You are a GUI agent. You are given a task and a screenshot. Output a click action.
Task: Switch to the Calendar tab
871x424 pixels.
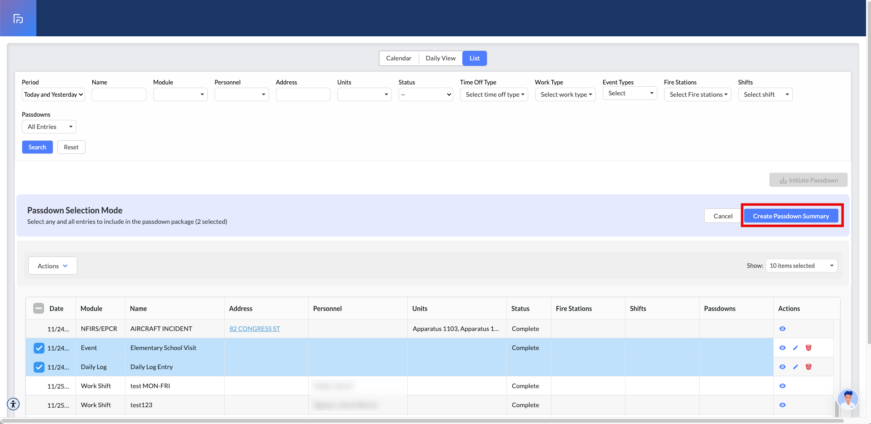click(399, 58)
